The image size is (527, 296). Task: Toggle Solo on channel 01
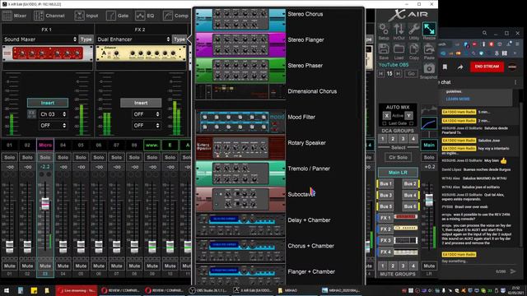click(9, 157)
